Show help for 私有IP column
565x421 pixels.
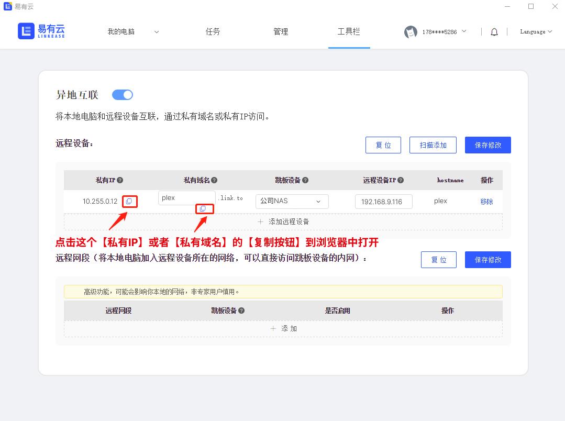(120, 180)
